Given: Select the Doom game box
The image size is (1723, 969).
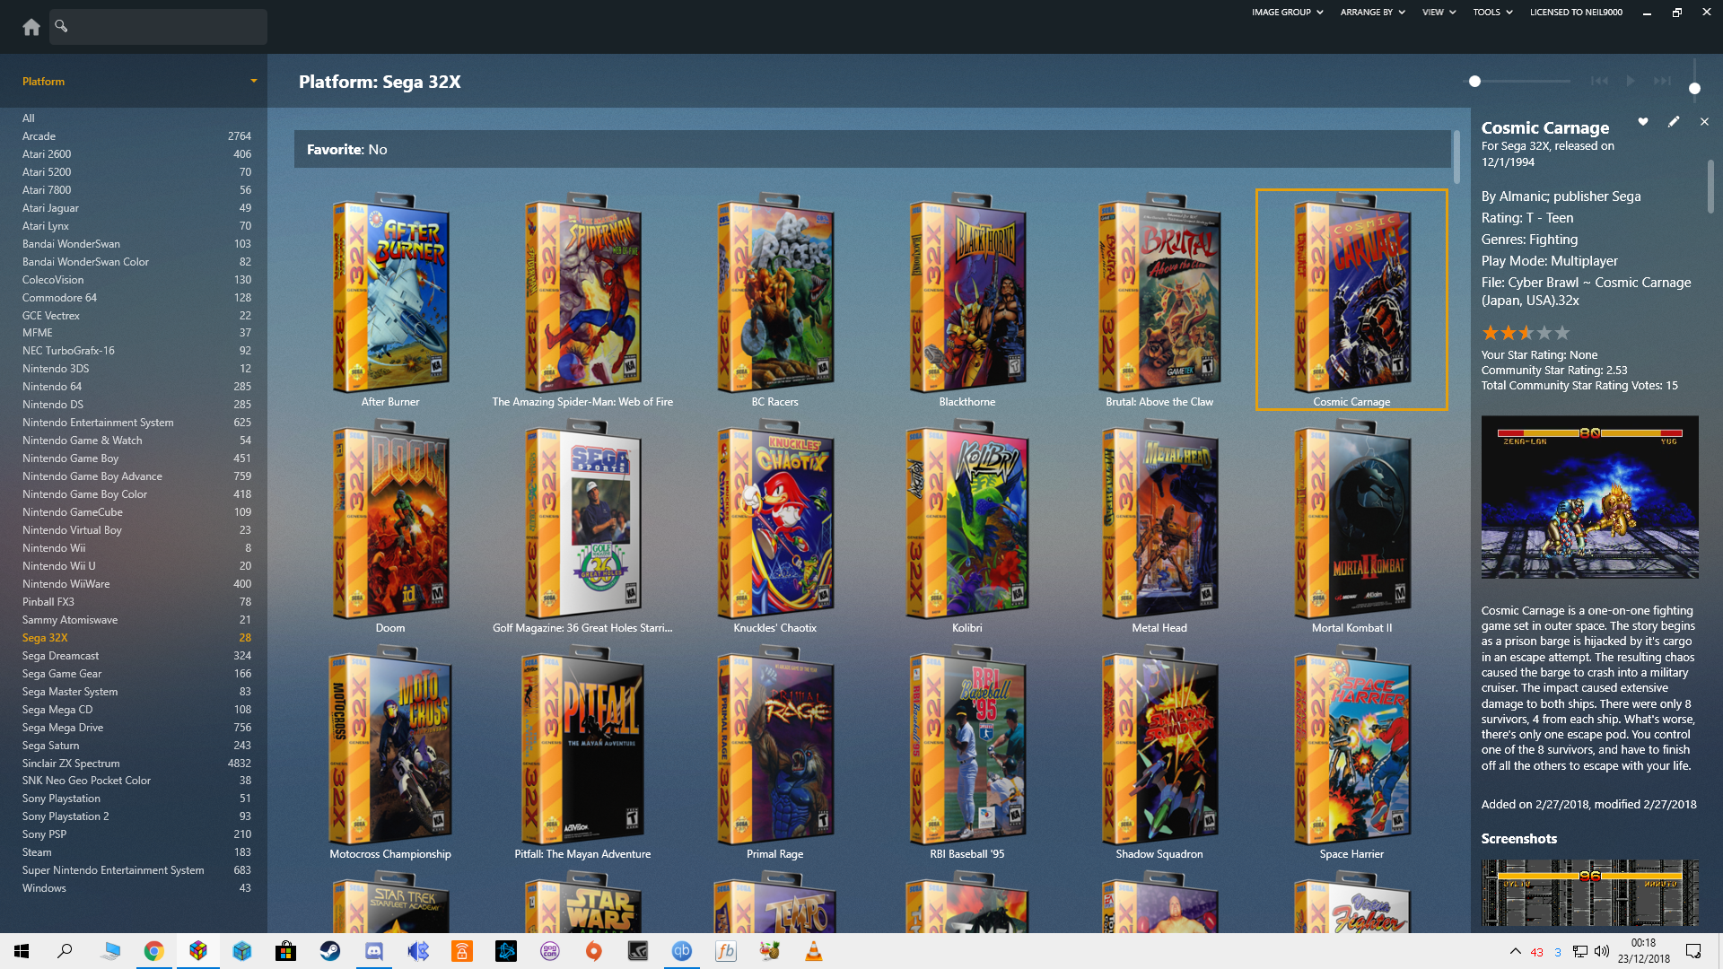Looking at the screenshot, I should coord(390,519).
